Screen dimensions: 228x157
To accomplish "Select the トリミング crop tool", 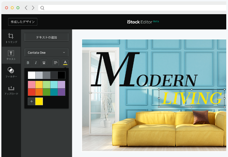I will (x=11, y=38).
